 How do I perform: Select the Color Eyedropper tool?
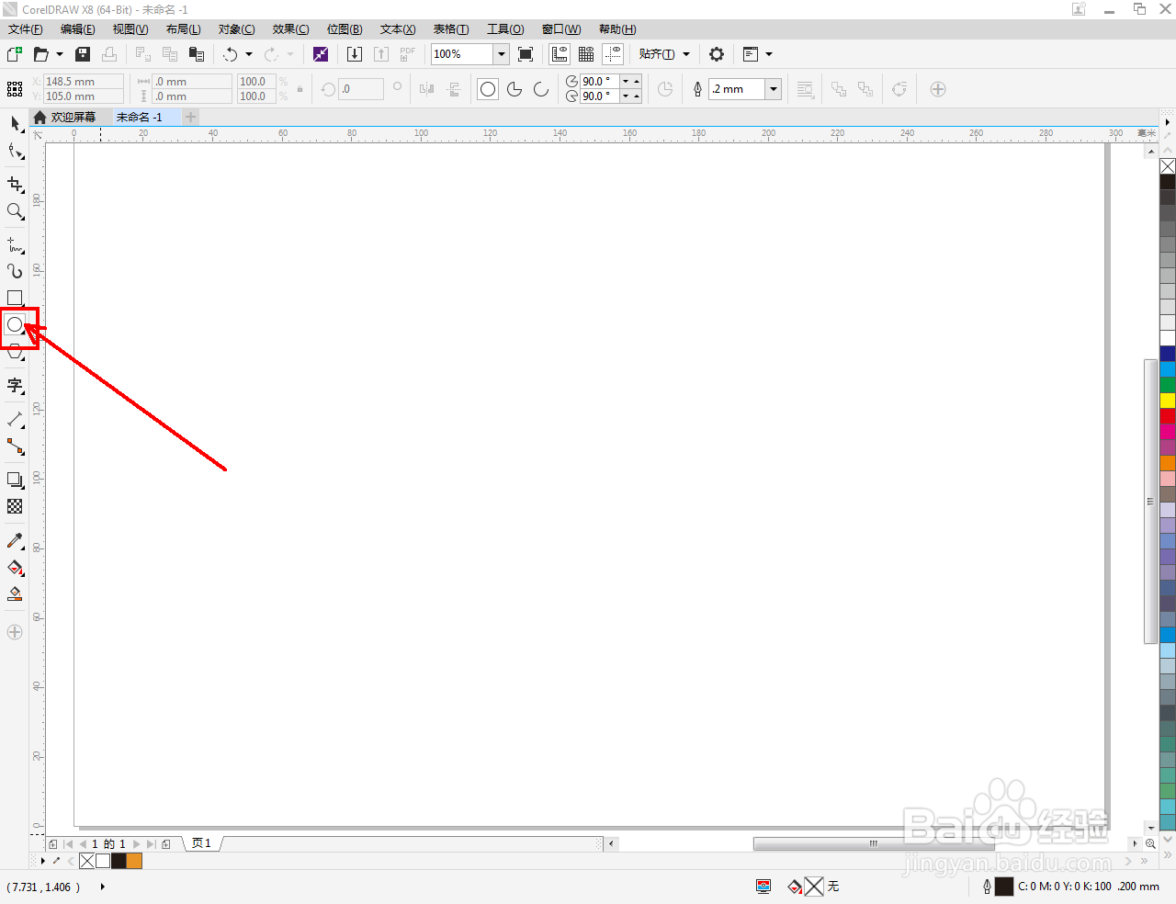click(15, 540)
